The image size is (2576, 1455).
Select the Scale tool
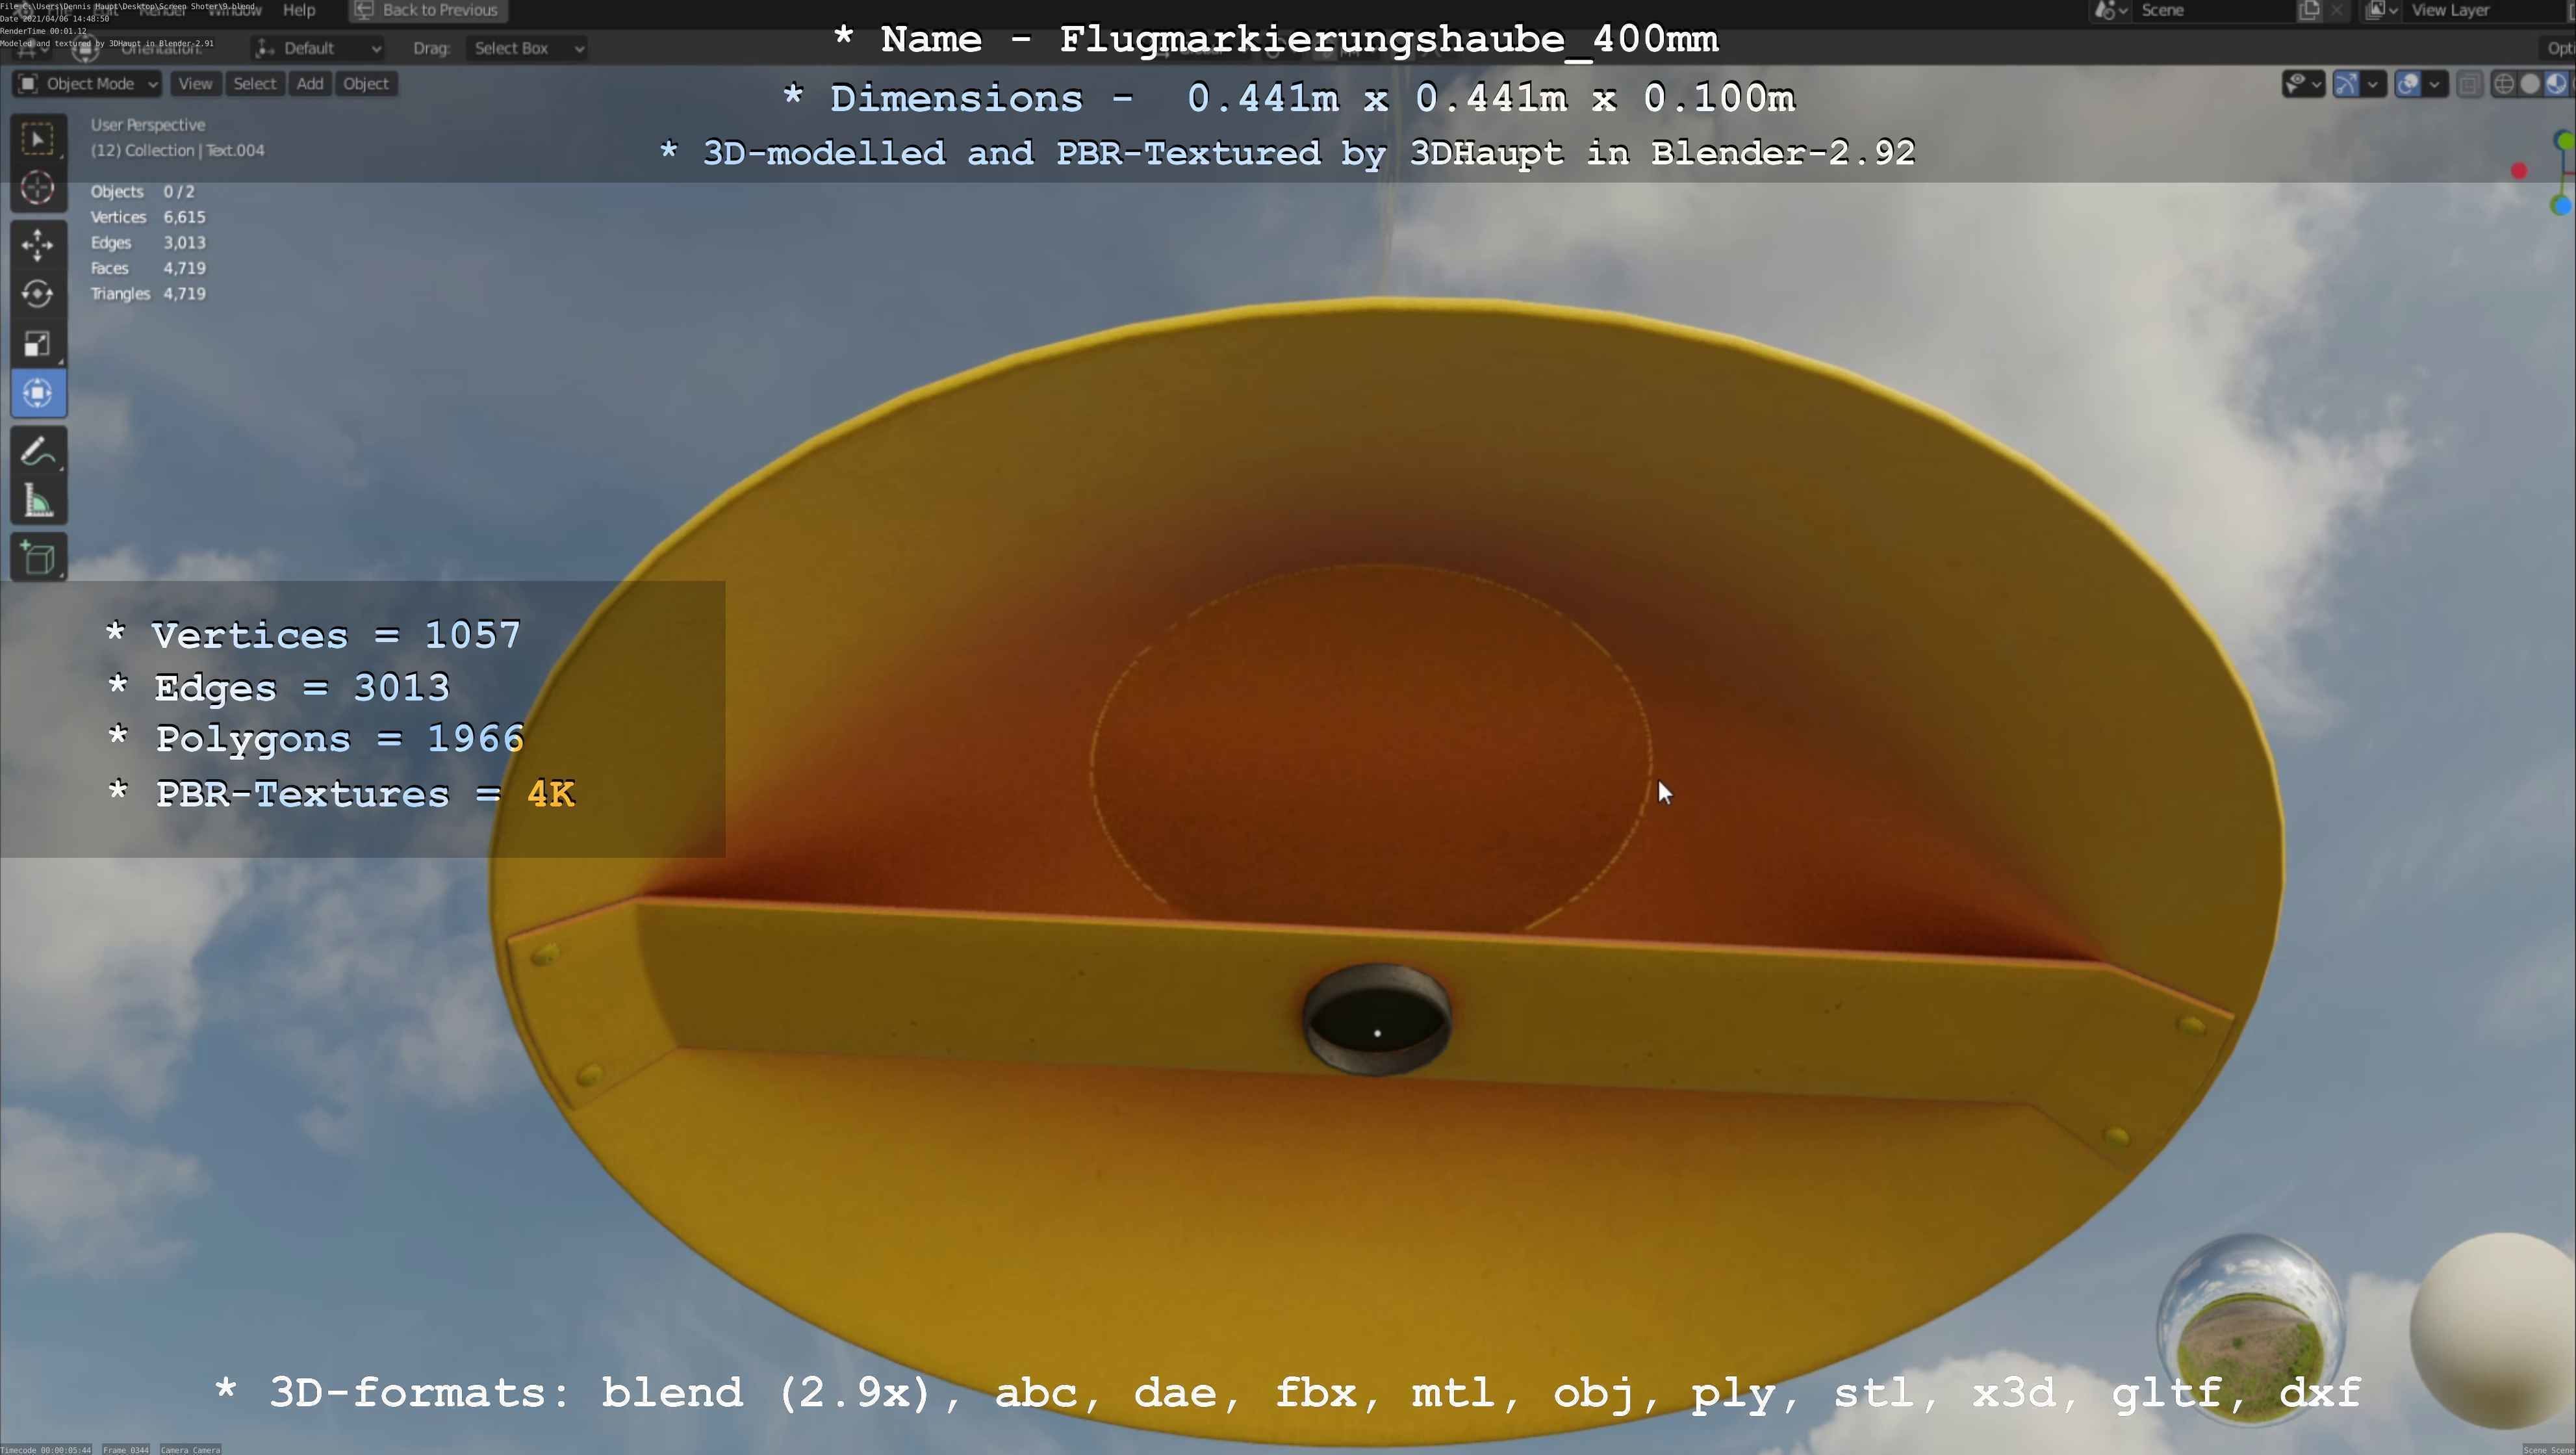coord(38,344)
